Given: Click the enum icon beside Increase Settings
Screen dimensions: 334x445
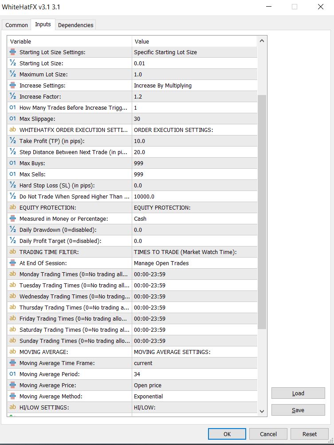Looking at the screenshot, I should point(13,85).
